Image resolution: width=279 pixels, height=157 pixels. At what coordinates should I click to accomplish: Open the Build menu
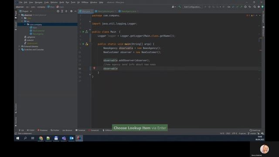[x=61, y=2]
